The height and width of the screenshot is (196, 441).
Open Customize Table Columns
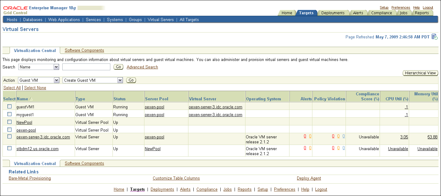[x=176, y=178]
